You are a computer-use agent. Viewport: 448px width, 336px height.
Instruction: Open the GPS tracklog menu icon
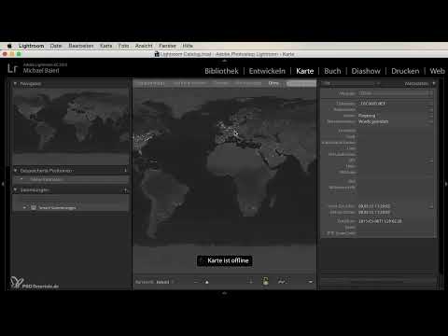pyautogui.click(x=282, y=282)
